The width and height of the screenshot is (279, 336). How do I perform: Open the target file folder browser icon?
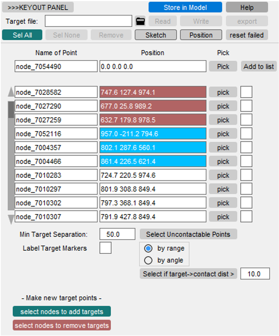tap(140, 21)
